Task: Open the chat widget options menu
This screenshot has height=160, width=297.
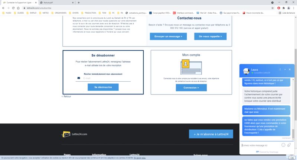Action: [280, 69]
